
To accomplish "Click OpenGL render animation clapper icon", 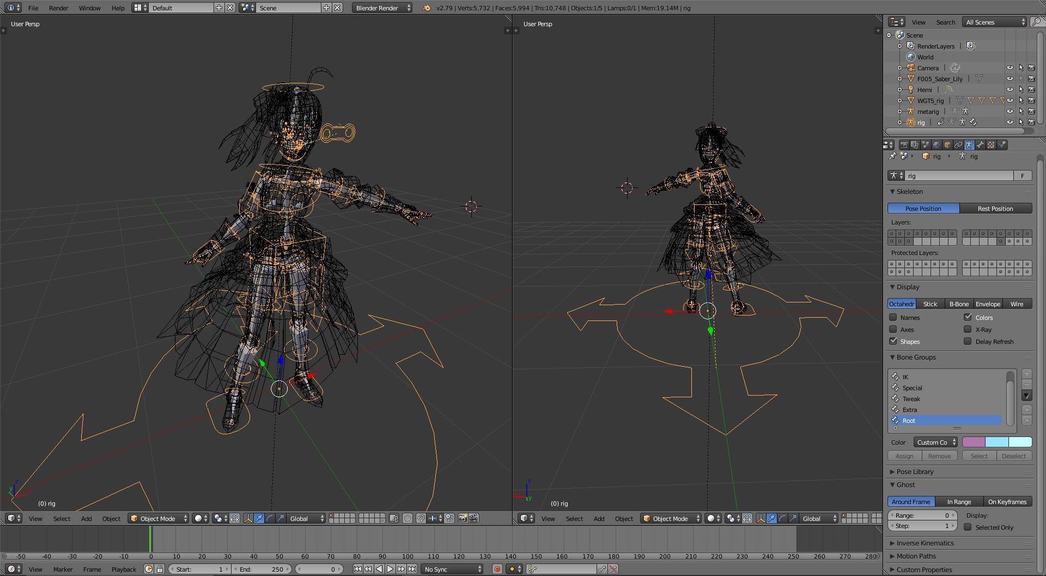I will pyautogui.click(x=473, y=518).
